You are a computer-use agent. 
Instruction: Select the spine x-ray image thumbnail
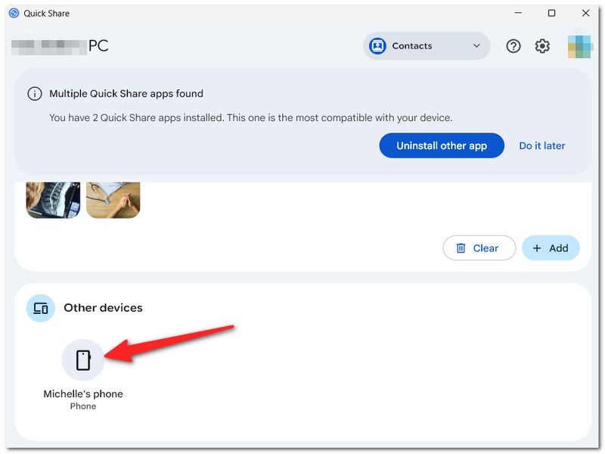[x=53, y=200]
